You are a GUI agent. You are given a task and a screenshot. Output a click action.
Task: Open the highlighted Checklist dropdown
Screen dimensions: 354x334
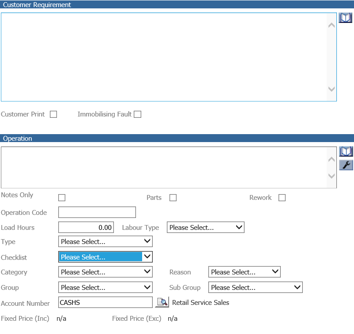point(105,257)
